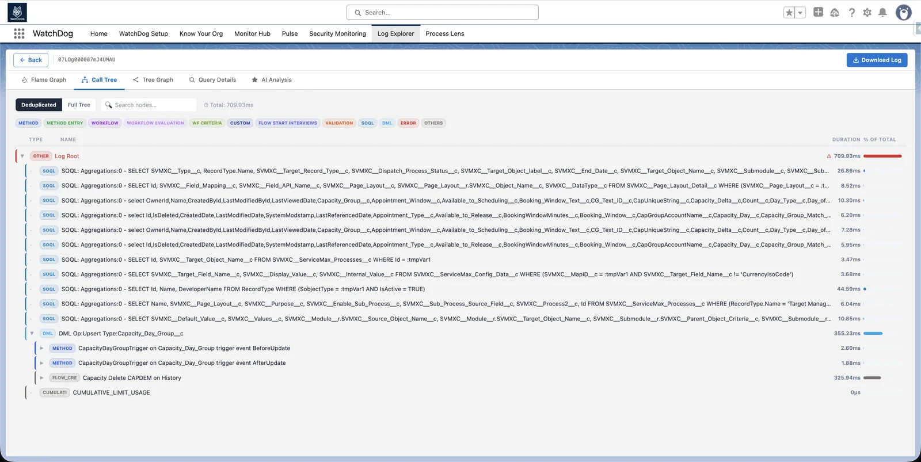Open the Security Monitoring tab
Image resolution: width=921 pixels, height=462 pixels.
[337, 33]
